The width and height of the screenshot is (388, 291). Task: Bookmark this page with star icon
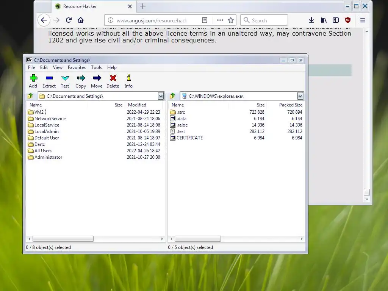231,20
